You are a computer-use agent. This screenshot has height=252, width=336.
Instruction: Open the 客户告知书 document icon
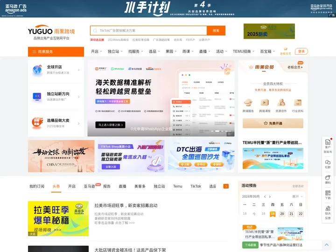click(328, 142)
